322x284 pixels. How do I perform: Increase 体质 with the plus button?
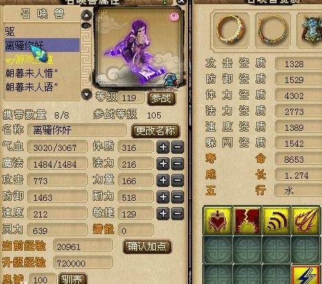(163, 147)
